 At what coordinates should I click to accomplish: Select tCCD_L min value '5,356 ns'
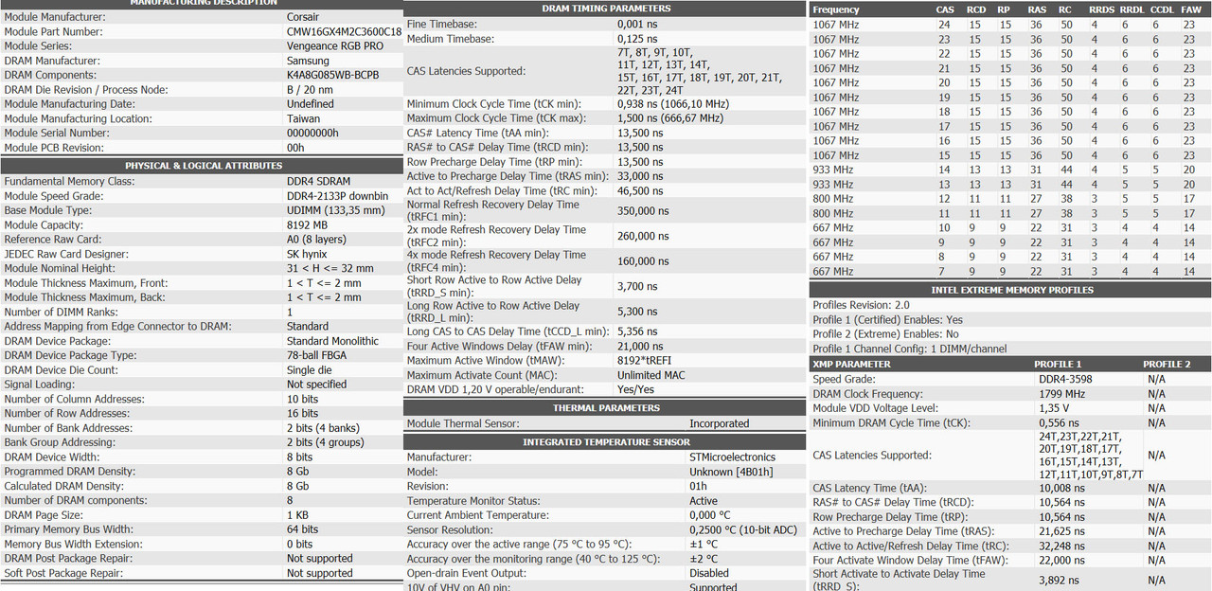(637, 331)
